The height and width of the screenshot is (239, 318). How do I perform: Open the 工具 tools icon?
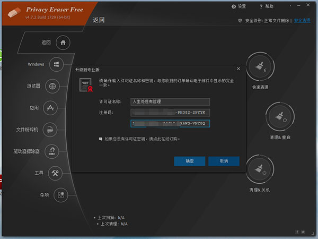point(55,173)
